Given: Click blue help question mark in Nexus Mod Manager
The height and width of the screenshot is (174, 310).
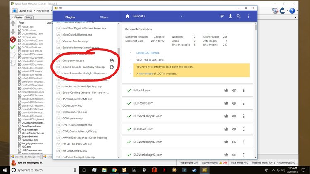Looking at the screenshot, I should pyautogui.click(x=292, y=11).
